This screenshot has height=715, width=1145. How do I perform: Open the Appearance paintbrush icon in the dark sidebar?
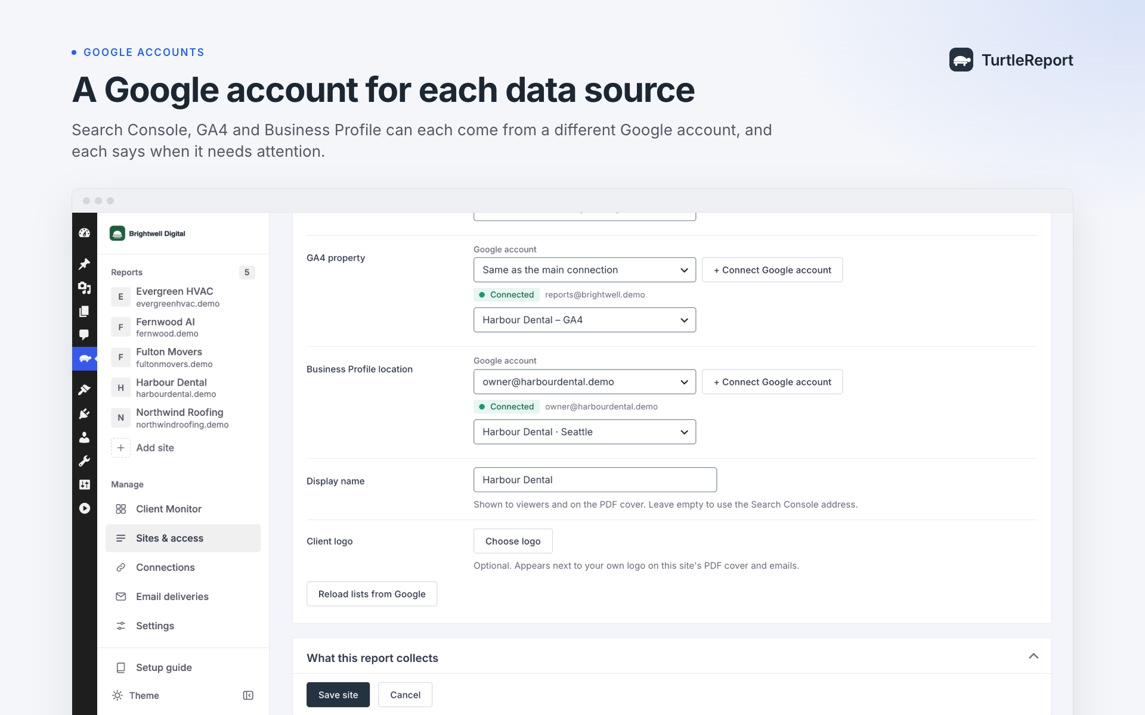(84, 390)
